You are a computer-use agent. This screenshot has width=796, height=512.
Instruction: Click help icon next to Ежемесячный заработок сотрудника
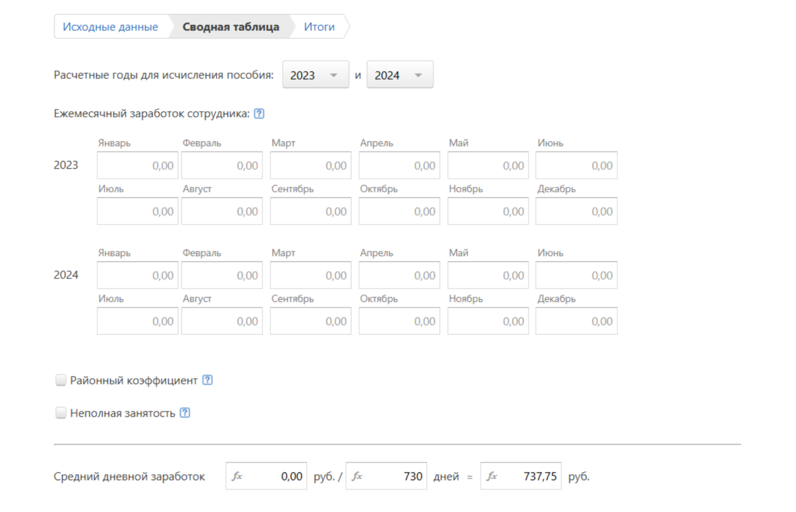(259, 113)
